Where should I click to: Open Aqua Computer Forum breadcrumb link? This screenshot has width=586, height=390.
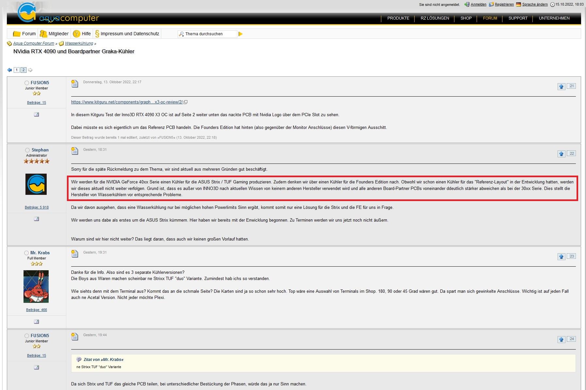click(34, 43)
